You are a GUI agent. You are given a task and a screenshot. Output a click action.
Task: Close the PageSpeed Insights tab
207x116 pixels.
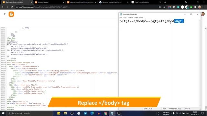point(160,2)
